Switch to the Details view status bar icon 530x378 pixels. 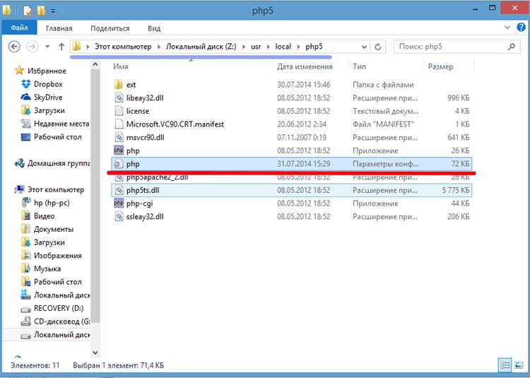coord(505,365)
